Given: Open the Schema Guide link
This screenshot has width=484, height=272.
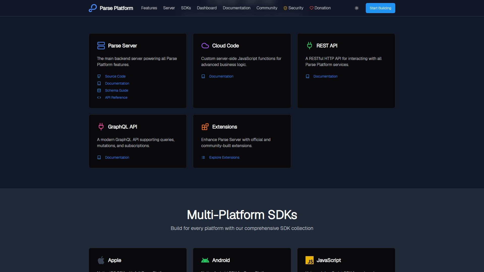Looking at the screenshot, I should click(x=116, y=90).
